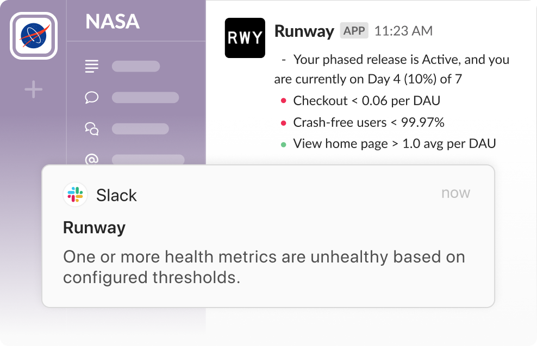
Task: Open the mentions @ icon in sidebar
Action: point(92,159)
